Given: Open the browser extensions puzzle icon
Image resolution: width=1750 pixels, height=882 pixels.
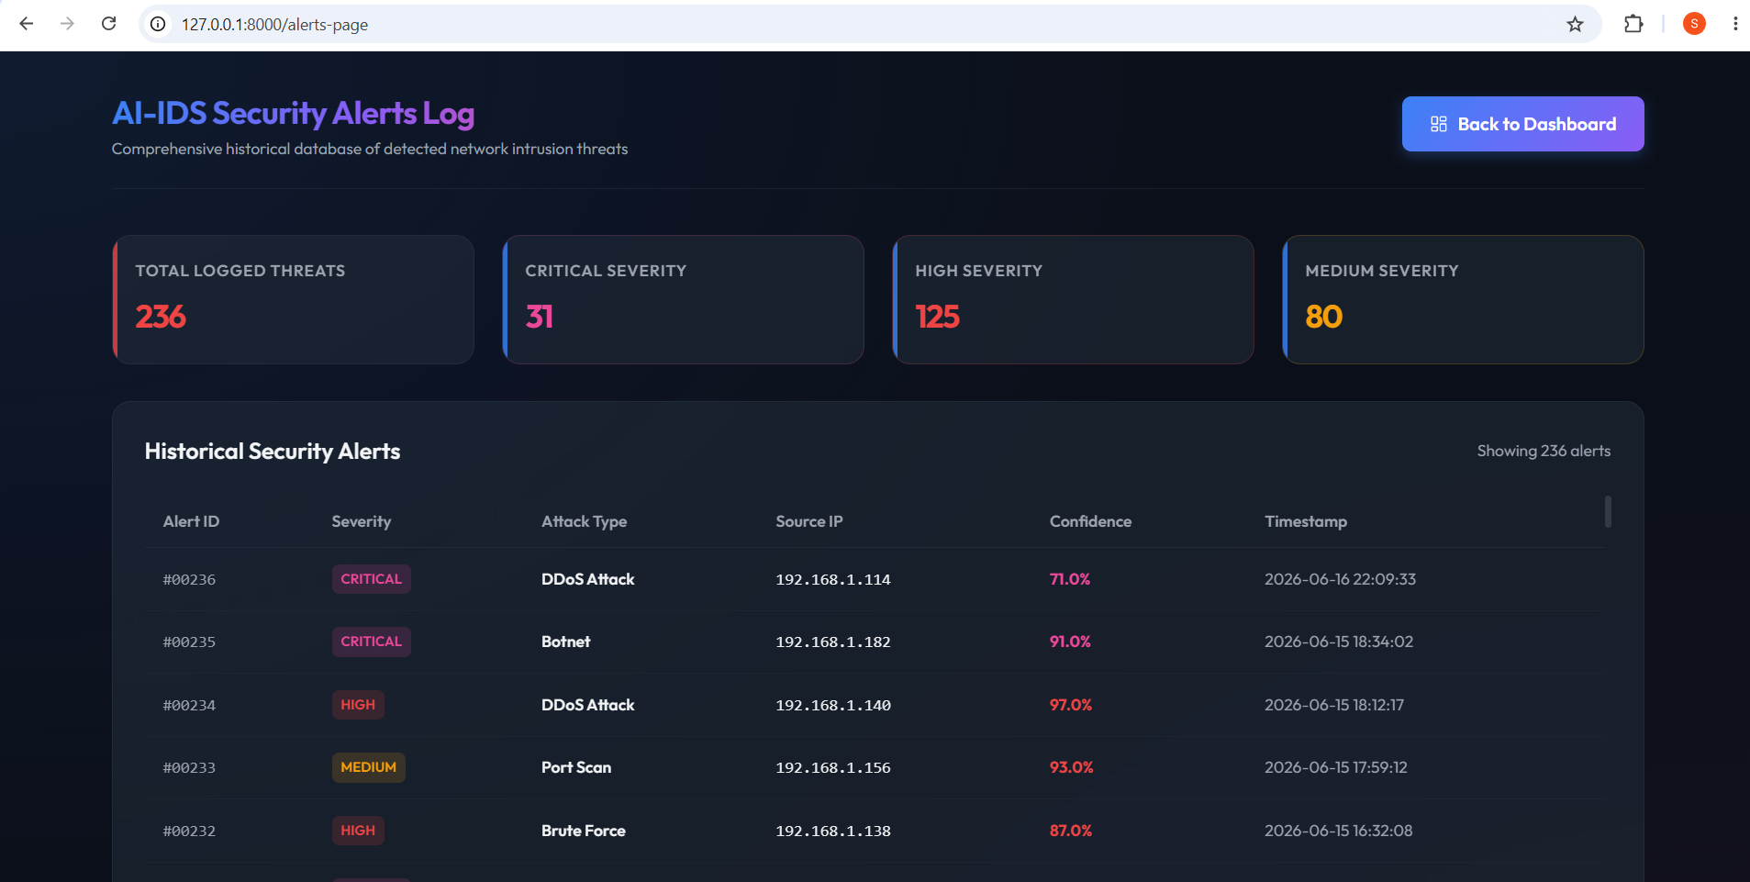Looking at the screenshot, I should 1633,24.
